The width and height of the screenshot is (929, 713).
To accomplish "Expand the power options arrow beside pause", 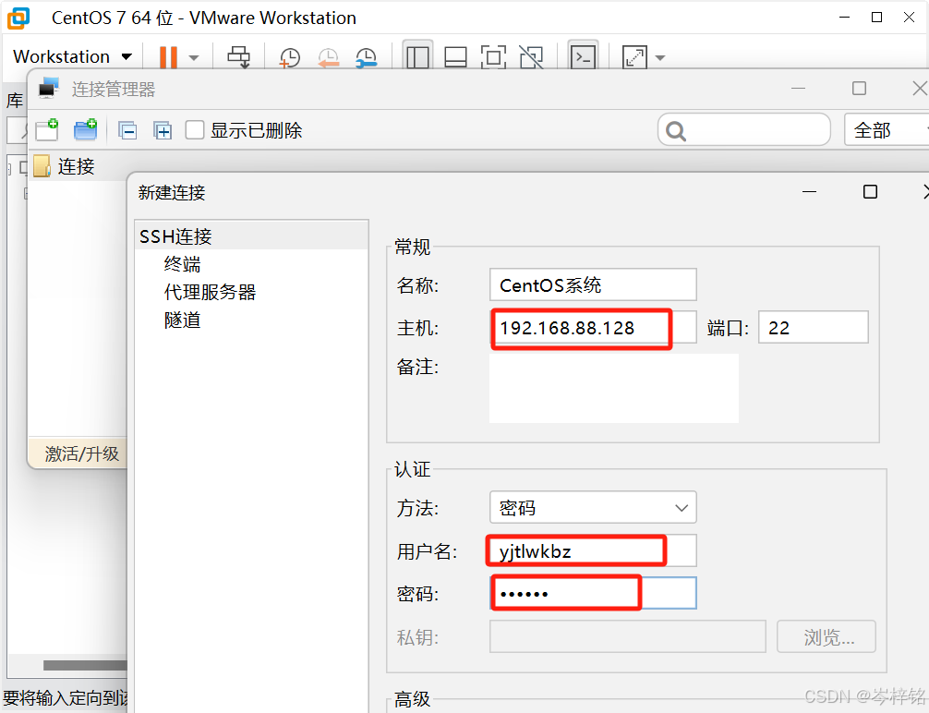I will click(194, 58).
